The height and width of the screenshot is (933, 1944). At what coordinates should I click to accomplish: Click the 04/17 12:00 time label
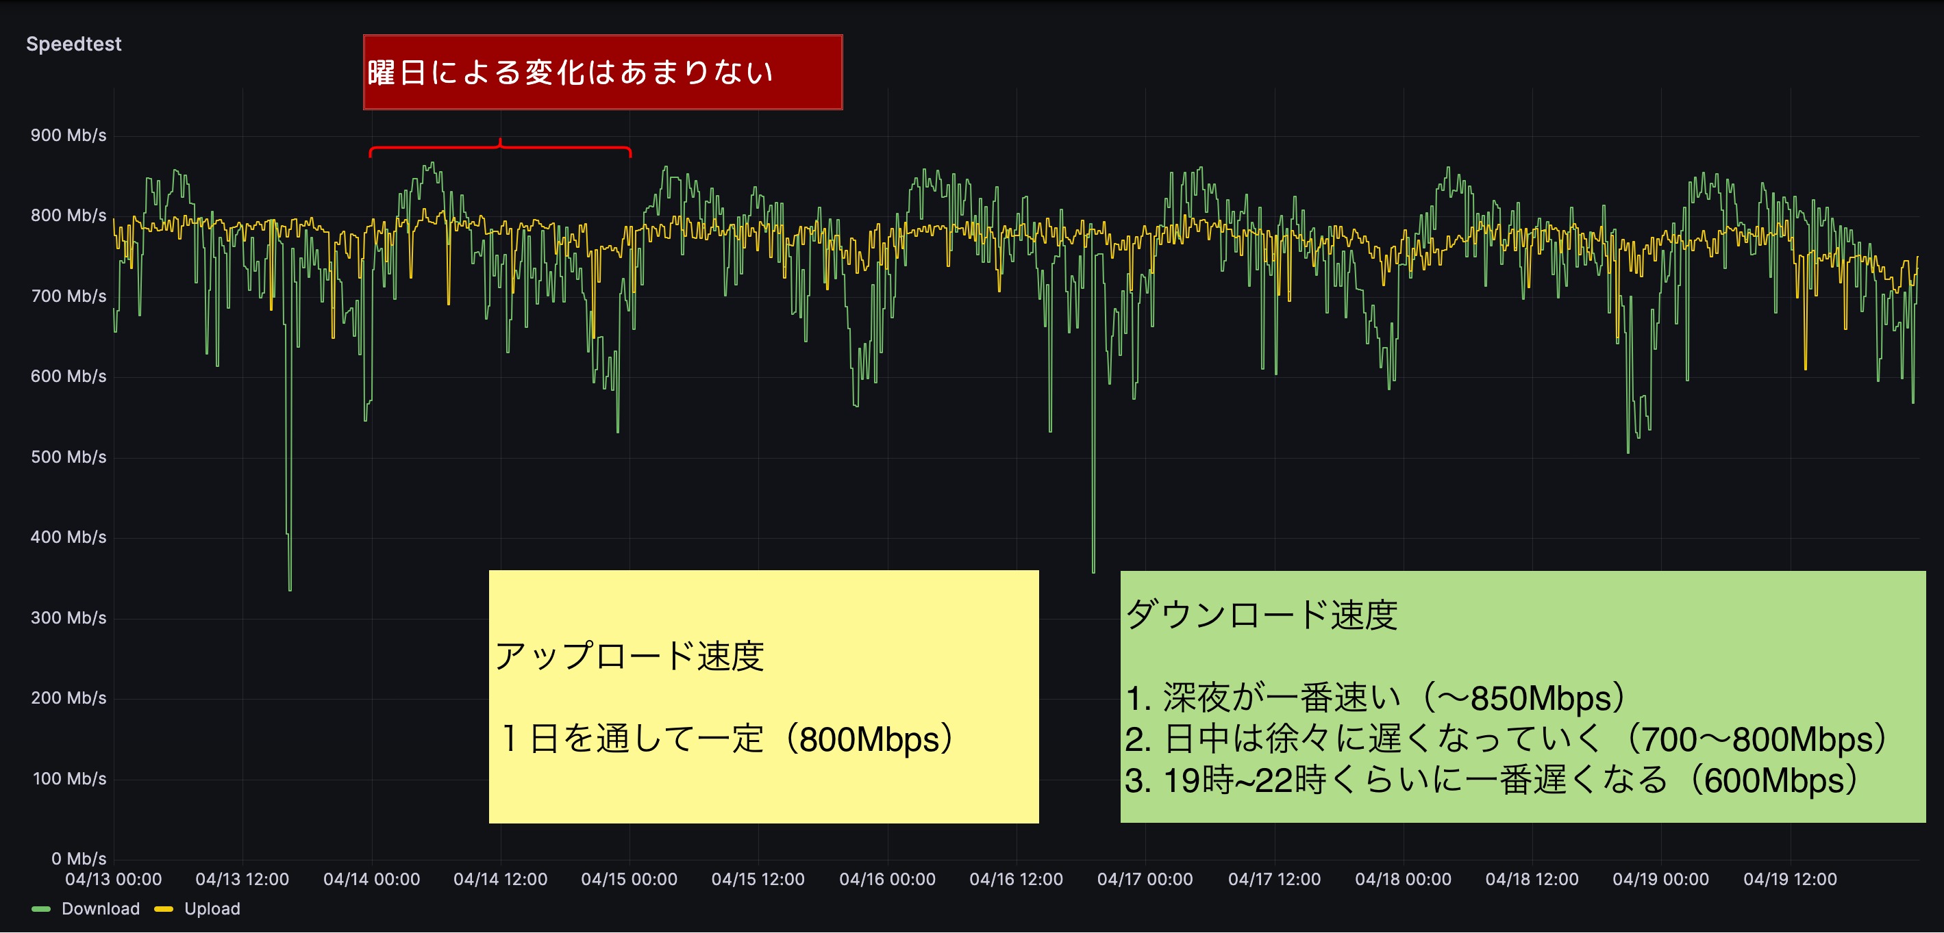click(x=1275, y=880)
